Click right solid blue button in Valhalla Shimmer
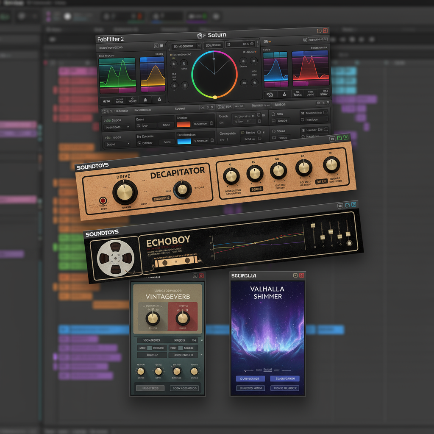 coord(285,378)
